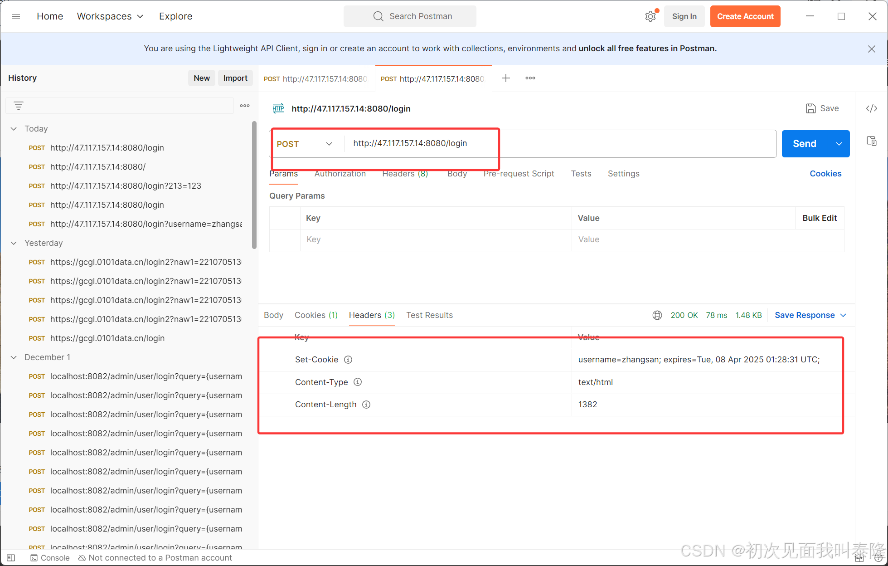The image size is (888, 566).
Task: Click the Create Account button
Action: click(745, 16)
